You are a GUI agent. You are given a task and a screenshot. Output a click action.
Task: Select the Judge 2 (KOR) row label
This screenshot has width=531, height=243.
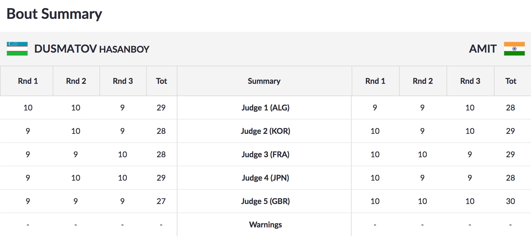click(265, 131)
